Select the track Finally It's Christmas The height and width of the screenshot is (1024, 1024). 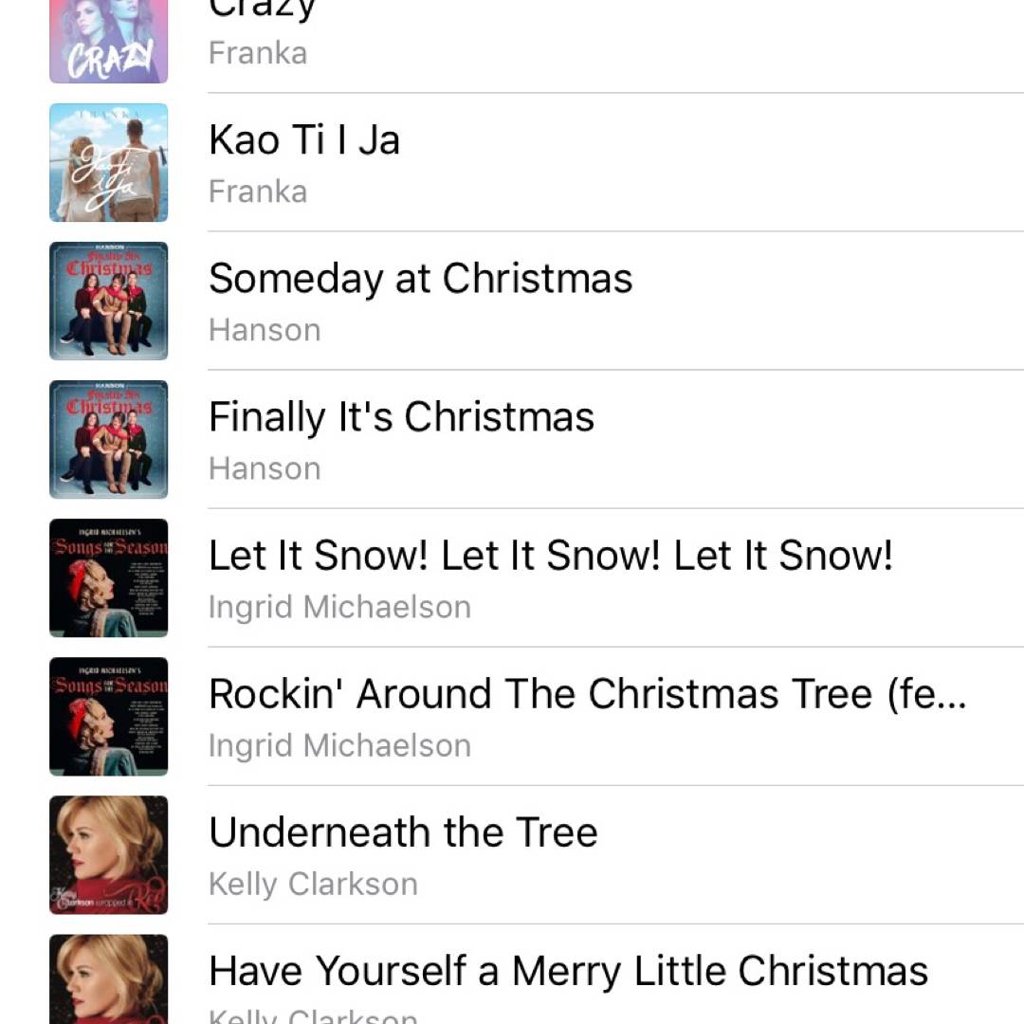click(x=401, y=417)
